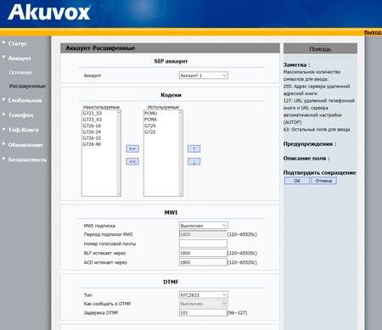Click the Выход logout link
382x330 pixels.
pyautogui.click(x=373, y=32)
